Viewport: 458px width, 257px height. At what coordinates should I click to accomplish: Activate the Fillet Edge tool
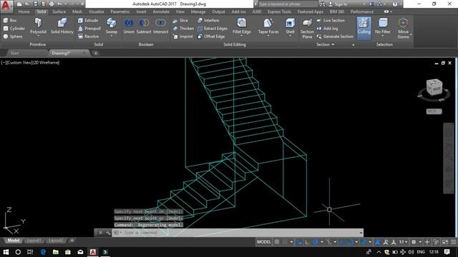coord(242,26)
